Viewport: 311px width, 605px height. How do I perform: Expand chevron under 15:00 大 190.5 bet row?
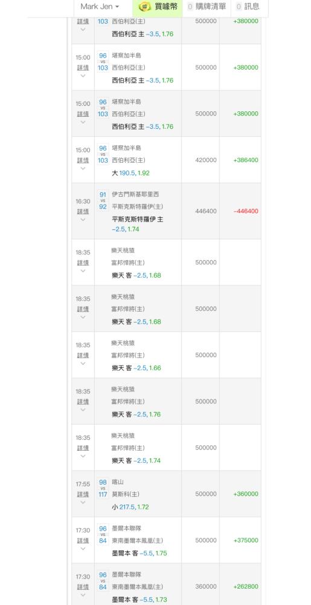[83, 169]
